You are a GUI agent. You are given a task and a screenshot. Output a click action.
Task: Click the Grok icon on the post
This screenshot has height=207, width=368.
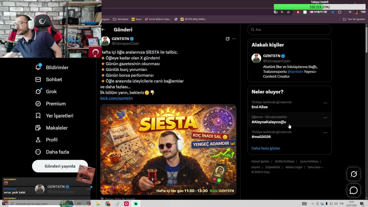point(227,39)
